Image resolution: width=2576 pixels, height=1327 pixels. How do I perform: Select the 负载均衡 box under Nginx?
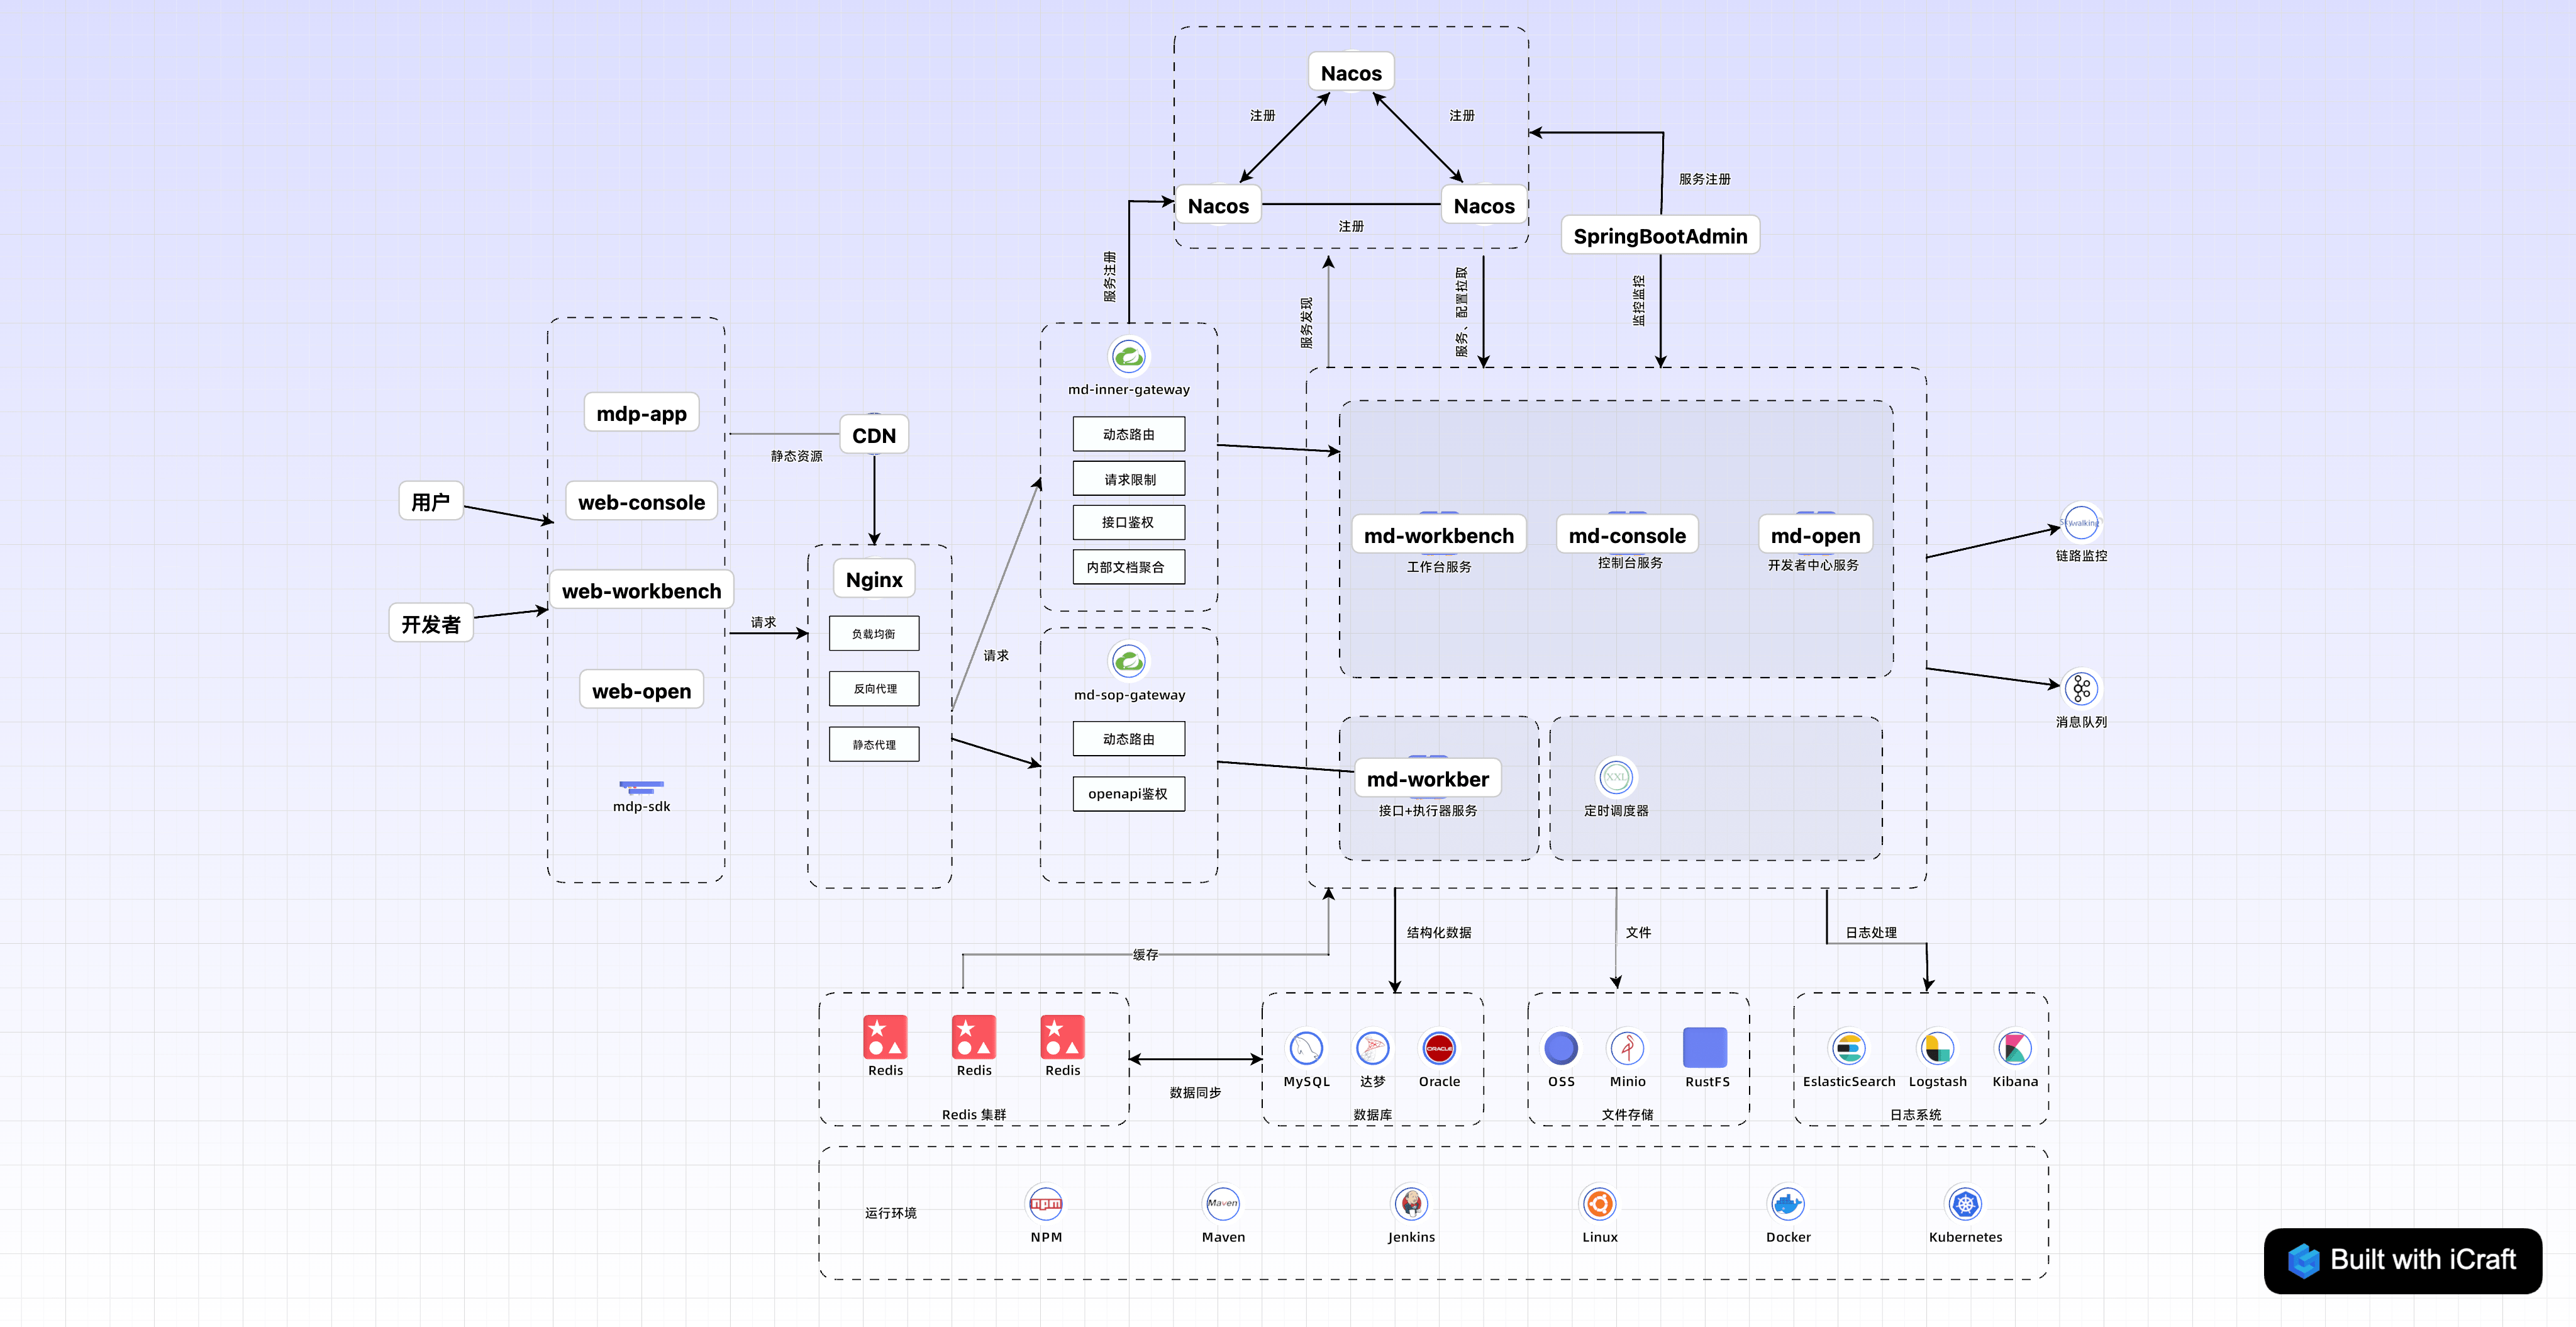[x=874, y=634]
